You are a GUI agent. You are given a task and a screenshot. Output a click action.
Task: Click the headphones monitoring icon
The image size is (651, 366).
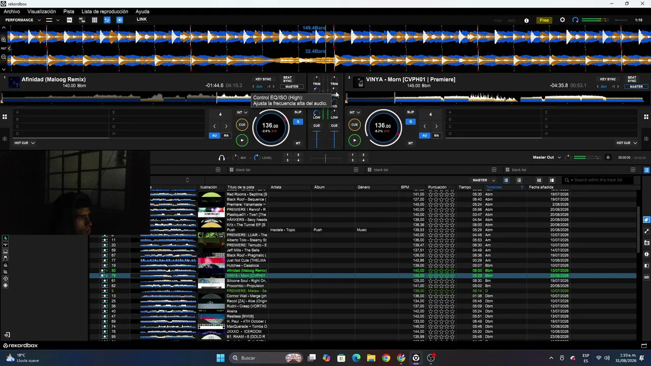[221, 158]
